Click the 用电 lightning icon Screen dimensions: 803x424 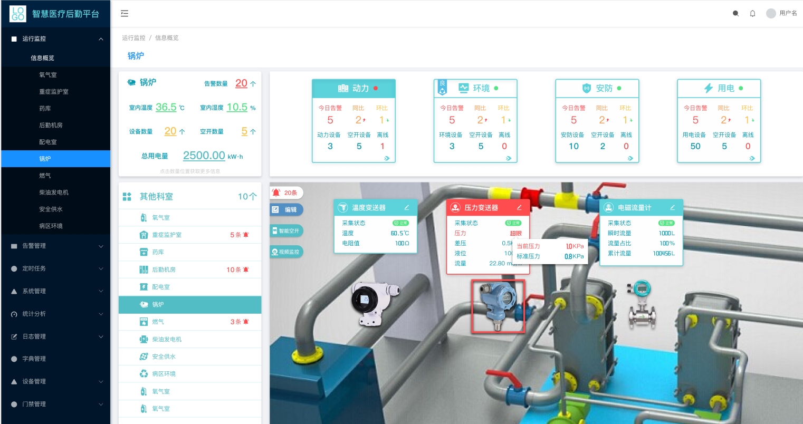click(709, 88)
